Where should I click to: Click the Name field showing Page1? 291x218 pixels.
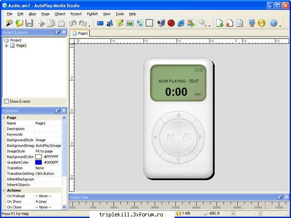pos(48,123)
